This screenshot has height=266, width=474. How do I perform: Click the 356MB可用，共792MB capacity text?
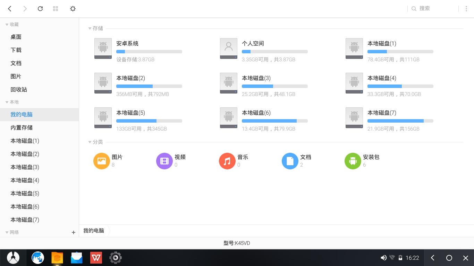(x=143, y=94)
